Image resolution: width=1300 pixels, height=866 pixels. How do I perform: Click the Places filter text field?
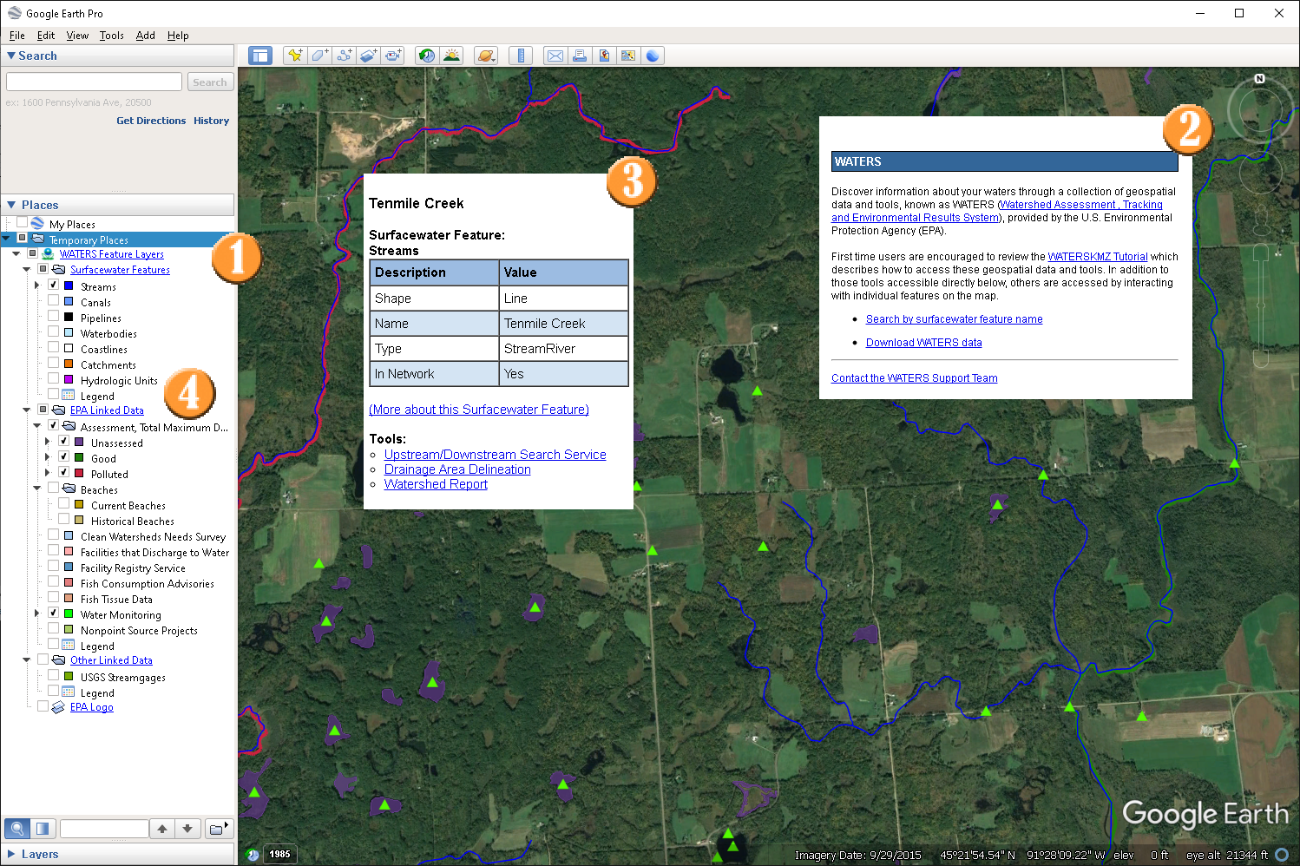click(104, 829)
